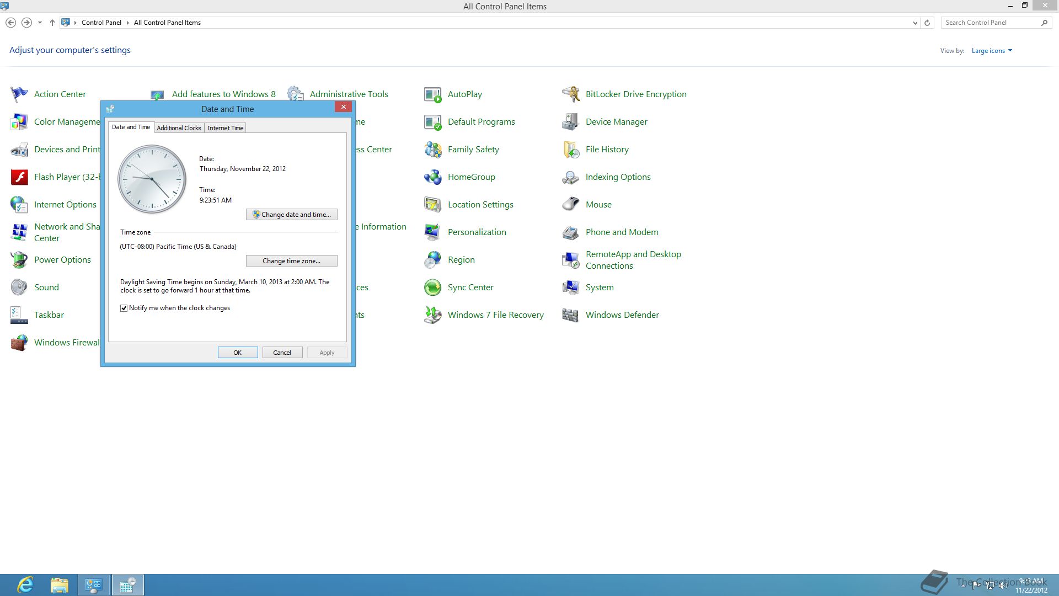The width and height of the screenshot is (1059, 596).
Task: Click the AutoPlay icon
Action: [x=433, y=94]
